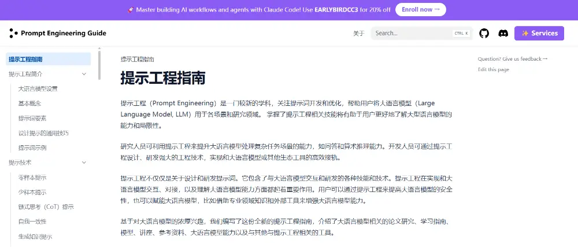Collapse the 提示技术 section chevron
The height and width of the screenshot is (247, 578).
coord(84,163)
